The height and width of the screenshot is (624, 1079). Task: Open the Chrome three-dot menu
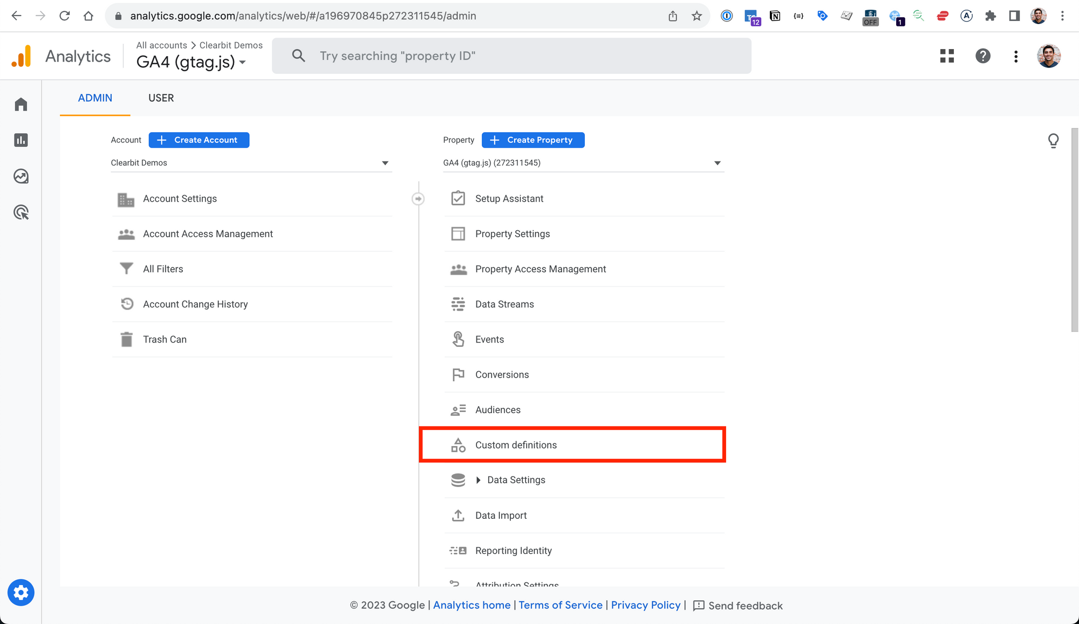pyautogui.click(x=1062, y=16)
